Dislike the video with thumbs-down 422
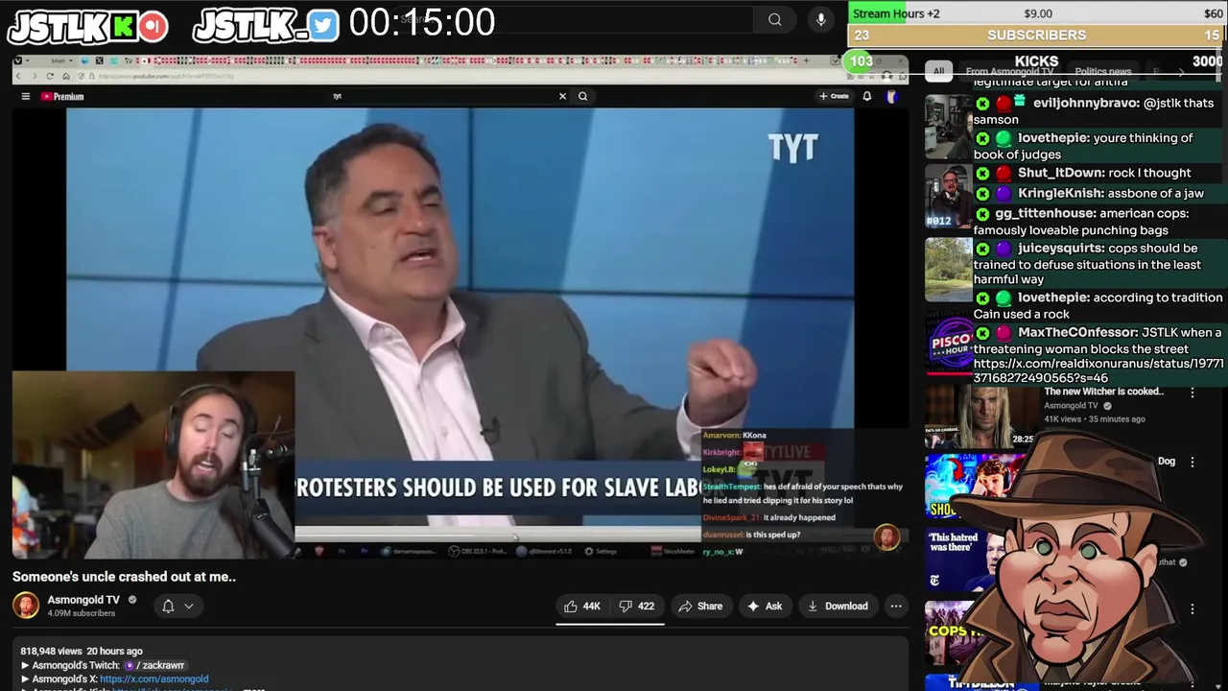The height and width of the screenshot is (691, 1228). point(637,606)
